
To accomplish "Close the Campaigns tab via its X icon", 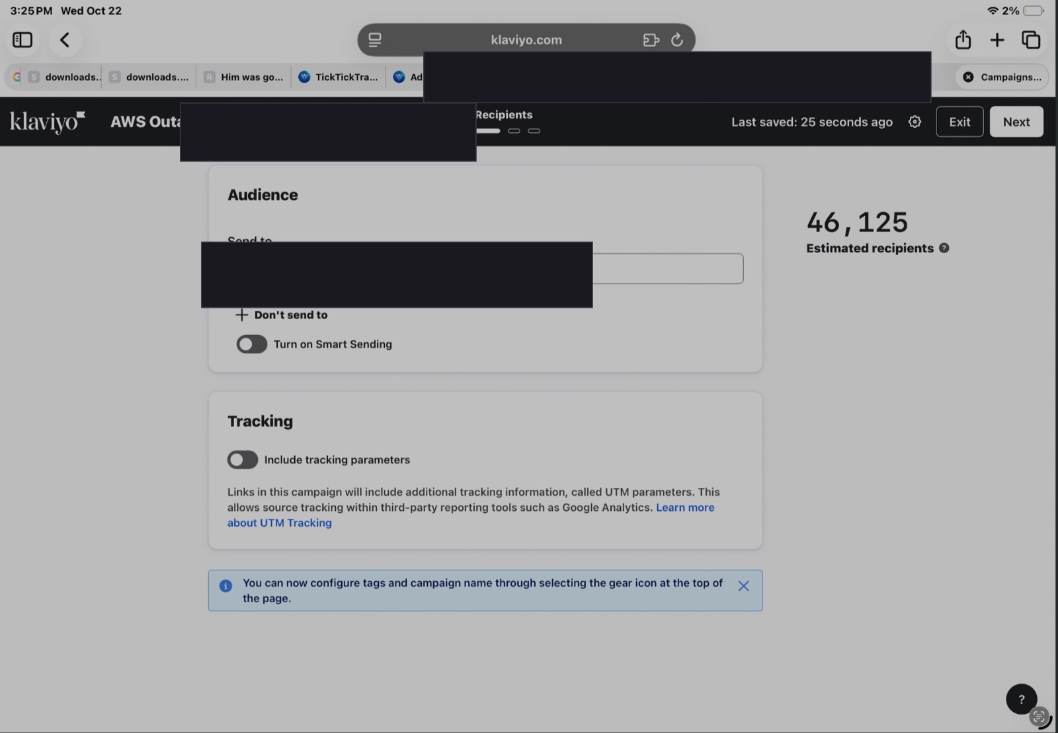I will [968, 77].
